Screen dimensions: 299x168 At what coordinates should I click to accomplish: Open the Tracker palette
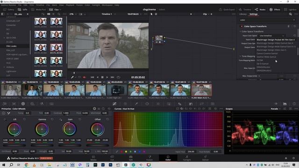(158, 104)
